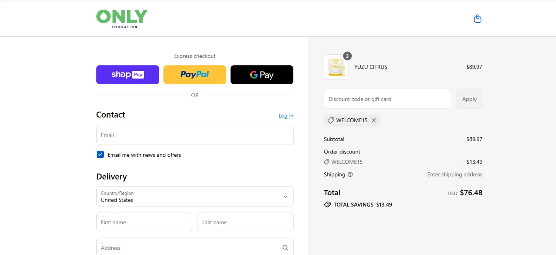The height and width of the screenshot is (255, 556).
Task: Click the Apply discount button
Action: [x=469, y=99]
